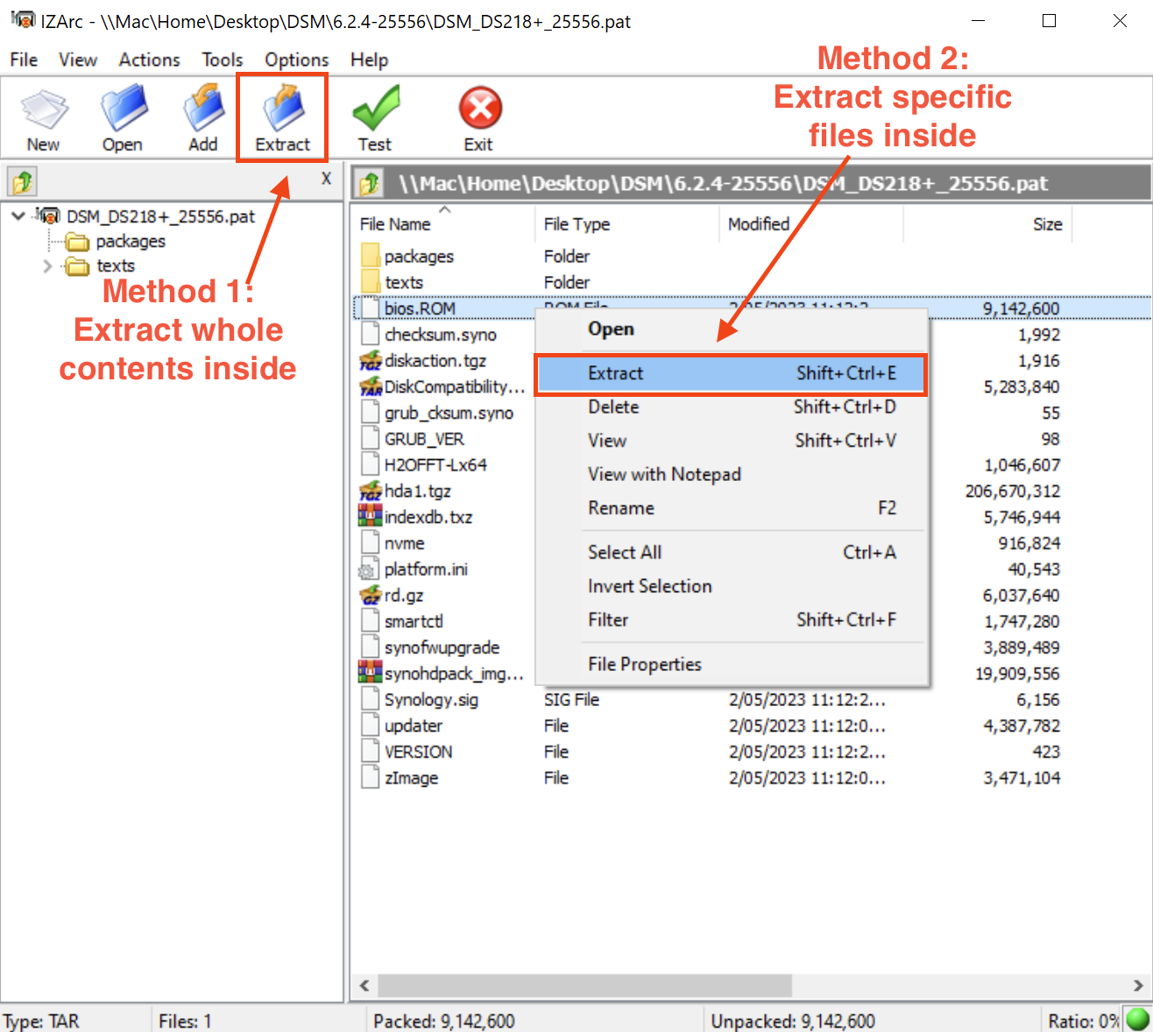Sort by File Type column header
1153x1032 pixels.
pos(626,224)
